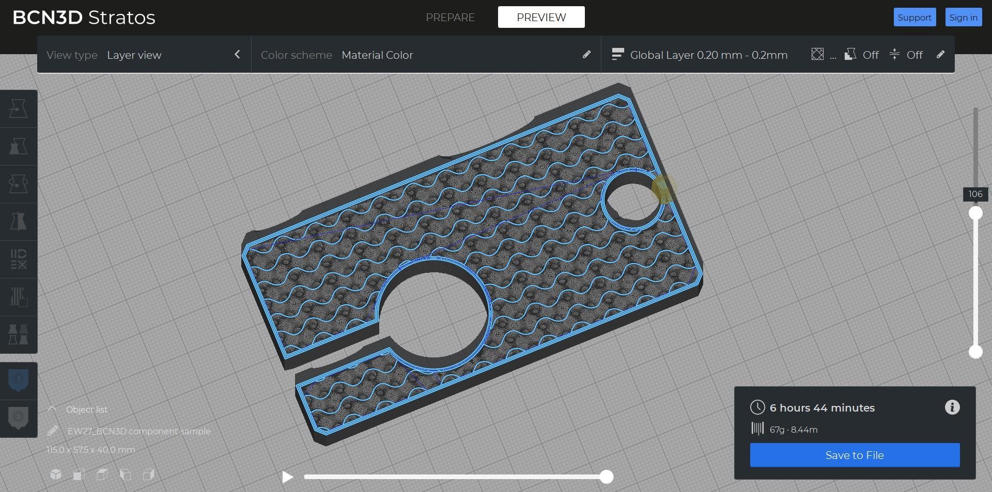This screenshot has height=492, width=992.
Task: Play the layer simulation
Action: pos(288,477)
